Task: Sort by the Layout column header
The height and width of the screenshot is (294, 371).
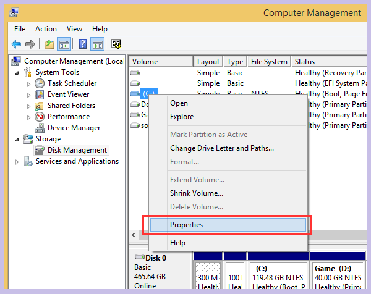Action: point(208,62)
